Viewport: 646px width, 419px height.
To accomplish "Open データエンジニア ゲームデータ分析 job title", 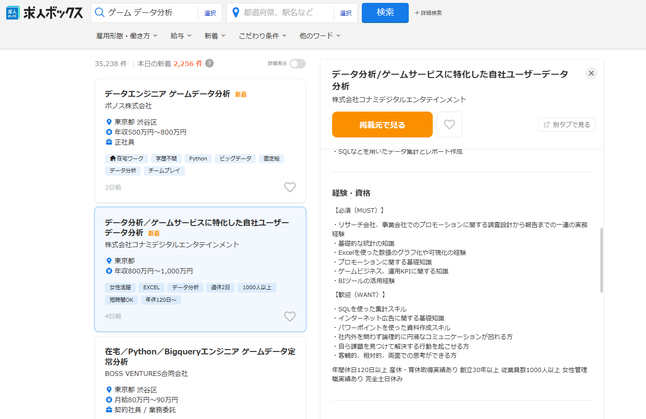I will pos(168,94).
